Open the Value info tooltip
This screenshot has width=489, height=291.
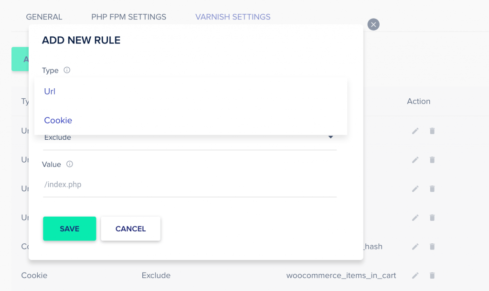click(x=70, y=164)
